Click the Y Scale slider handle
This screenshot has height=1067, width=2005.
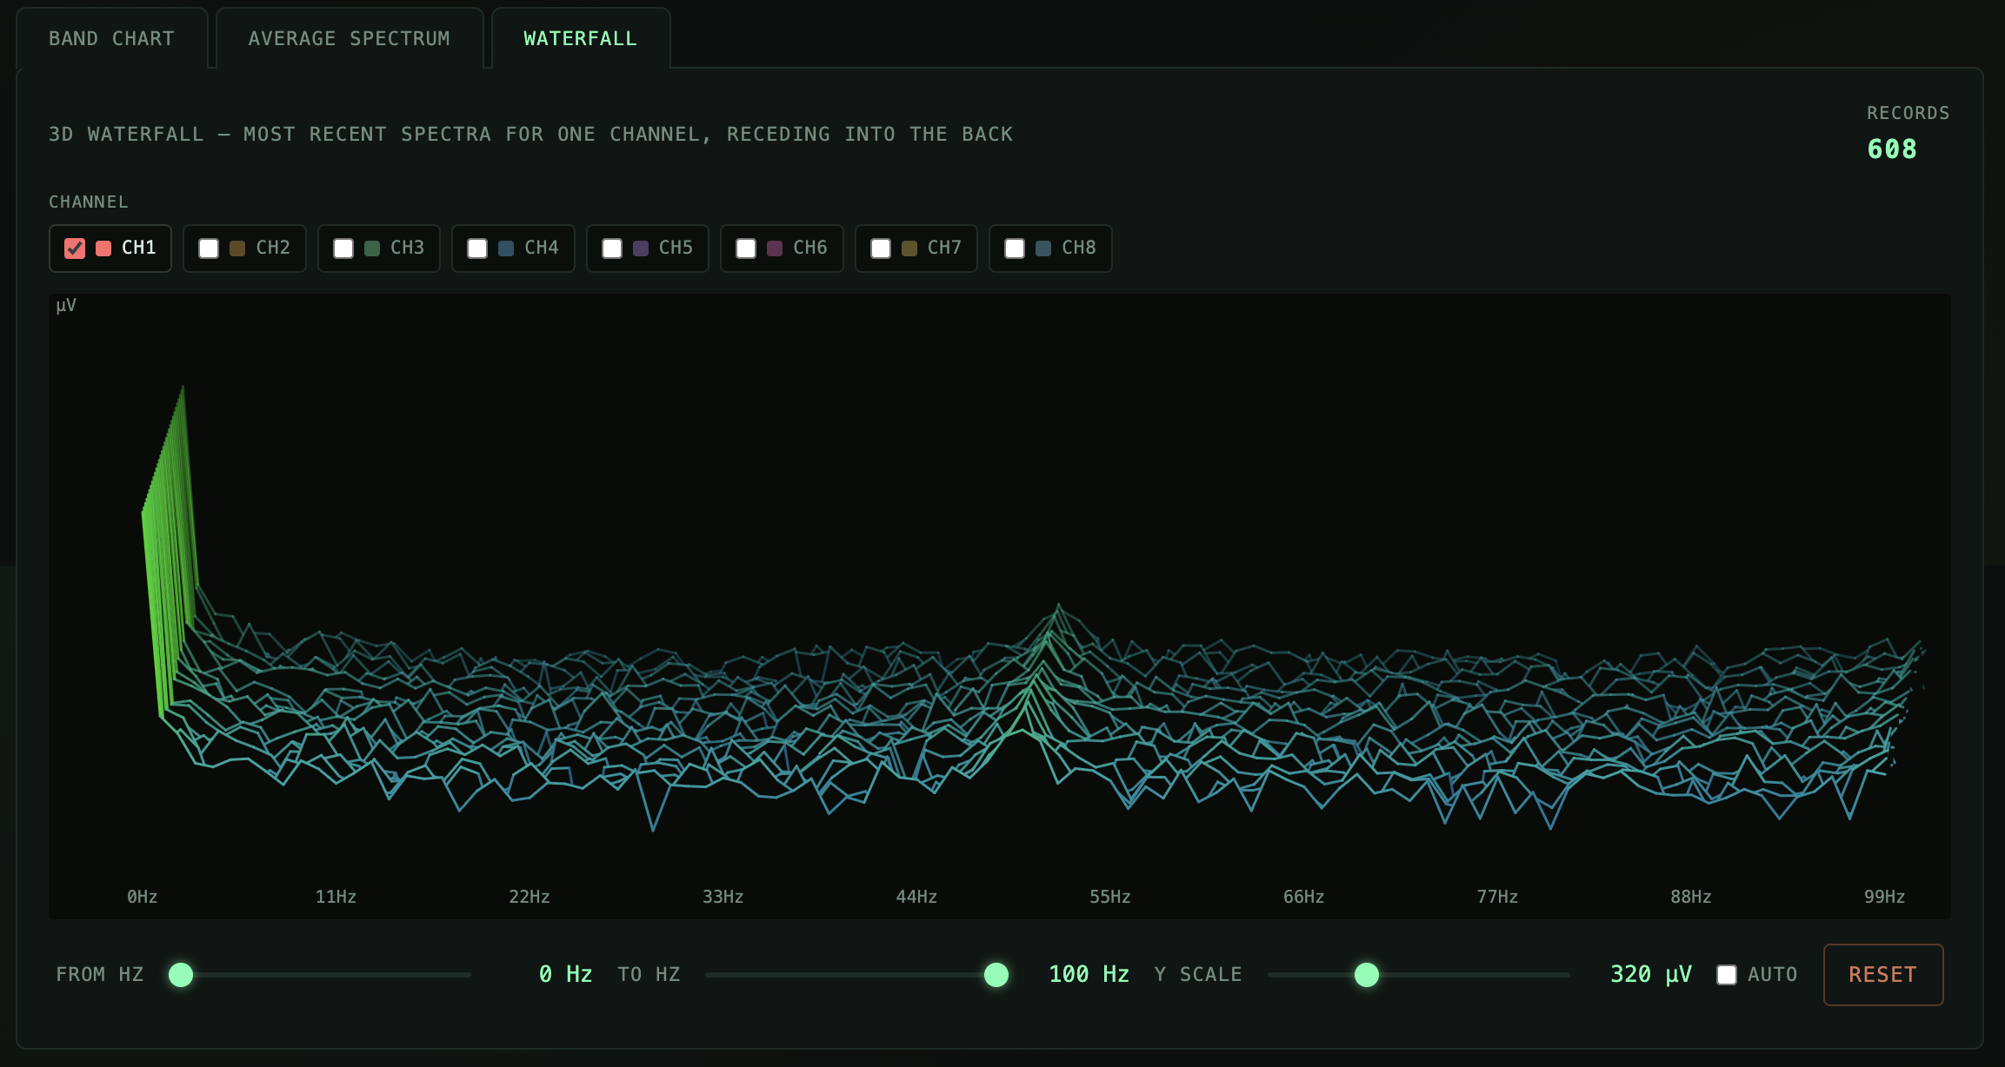click(x=1367, y=975)
